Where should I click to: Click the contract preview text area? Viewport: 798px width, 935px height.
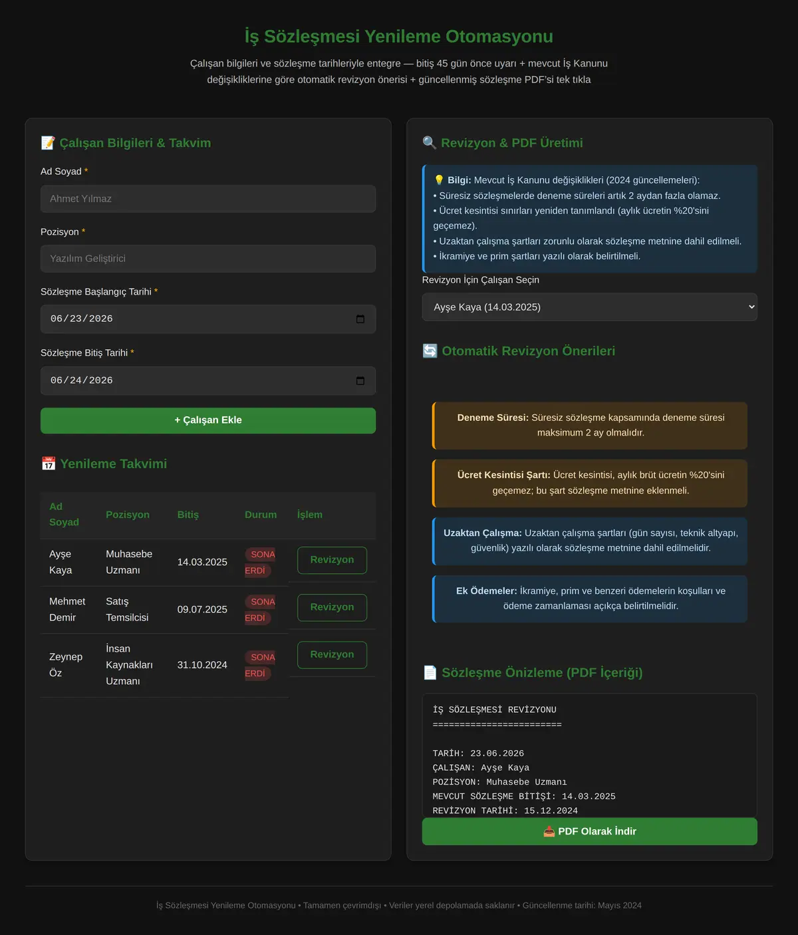coord(589,755)
